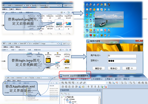Click the 确定(O) button in the login dialog
148x104 pixels.
tap(98, 68)
